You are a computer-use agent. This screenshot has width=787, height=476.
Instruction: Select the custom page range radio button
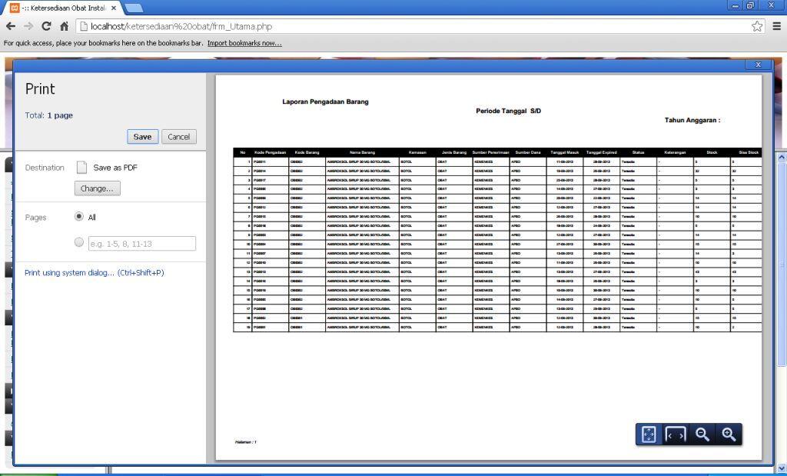79,242
